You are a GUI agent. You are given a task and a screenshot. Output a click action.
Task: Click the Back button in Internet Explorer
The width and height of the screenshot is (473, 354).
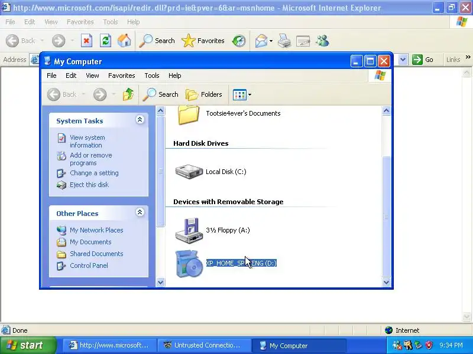pyautogui.click(x=21, y=41)
